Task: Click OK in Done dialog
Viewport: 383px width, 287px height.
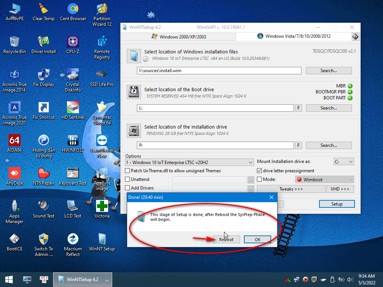Action: (257, 240)
